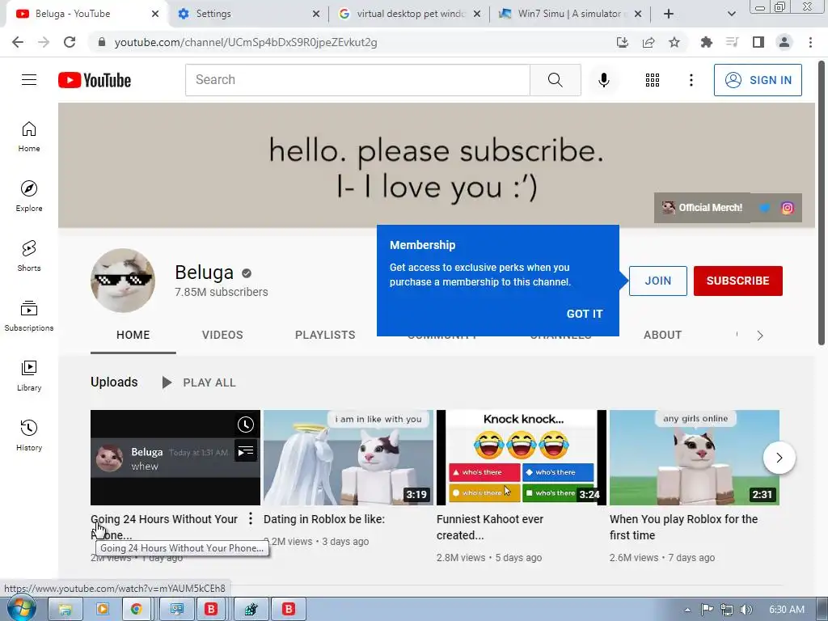
Task: Open i am in like with you thumbnail
Action: [x=348, y=458]
